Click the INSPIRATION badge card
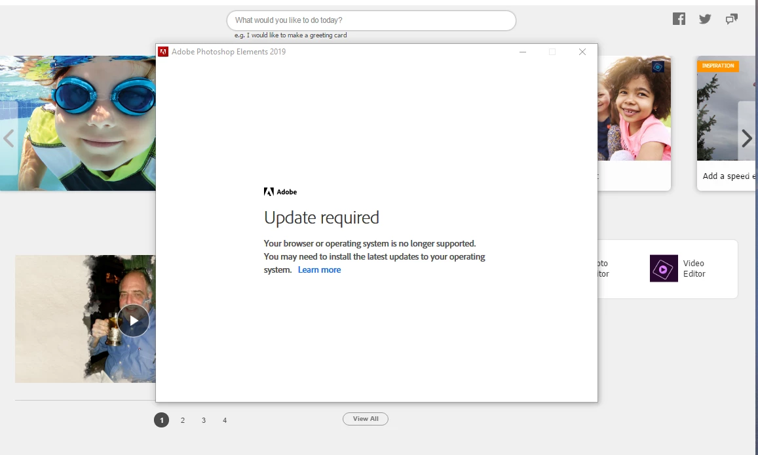This screenshot has height=455, width=758. pyautogui.click(x=718, y=66)
